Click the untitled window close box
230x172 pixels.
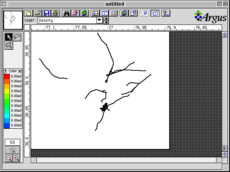coord(4,4)
